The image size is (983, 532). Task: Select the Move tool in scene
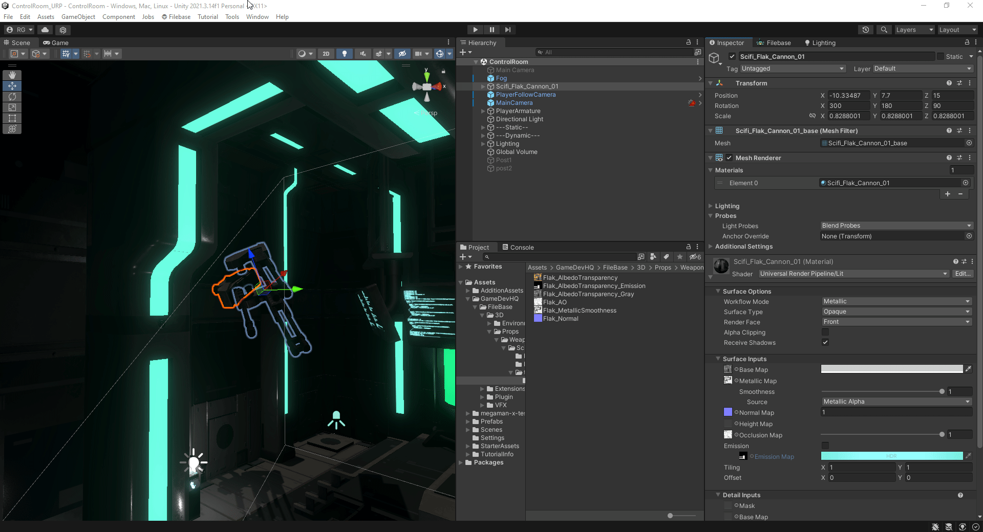click(x=12, y=86)
